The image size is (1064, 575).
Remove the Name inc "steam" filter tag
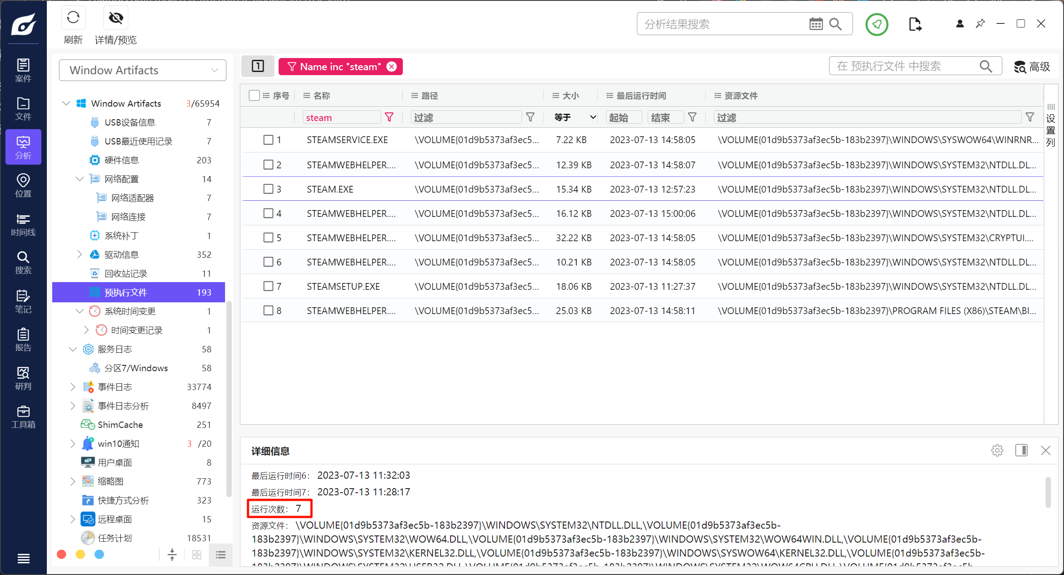coord(392,67)
